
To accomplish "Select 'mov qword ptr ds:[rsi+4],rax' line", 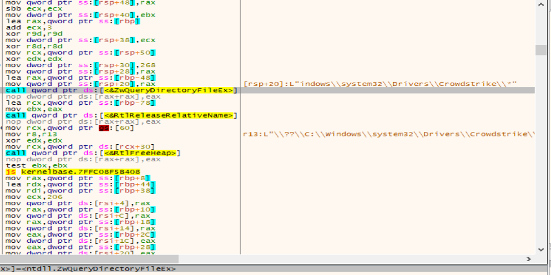I will (78, 203).
